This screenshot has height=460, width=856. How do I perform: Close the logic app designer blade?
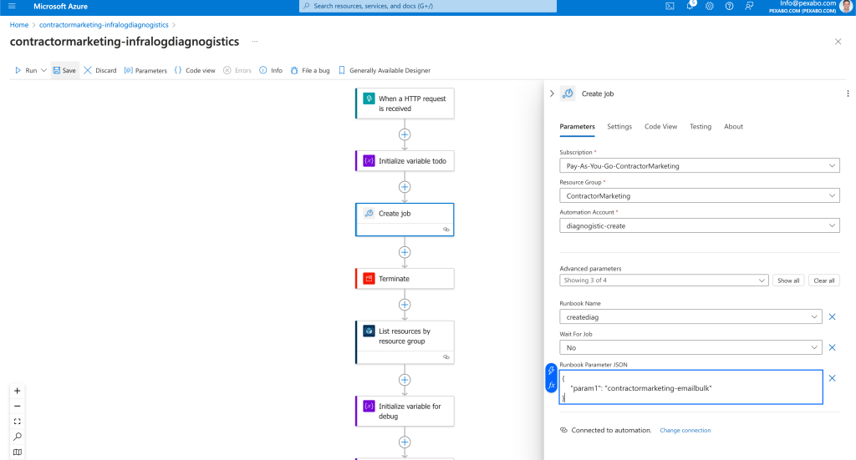(838, 42)
